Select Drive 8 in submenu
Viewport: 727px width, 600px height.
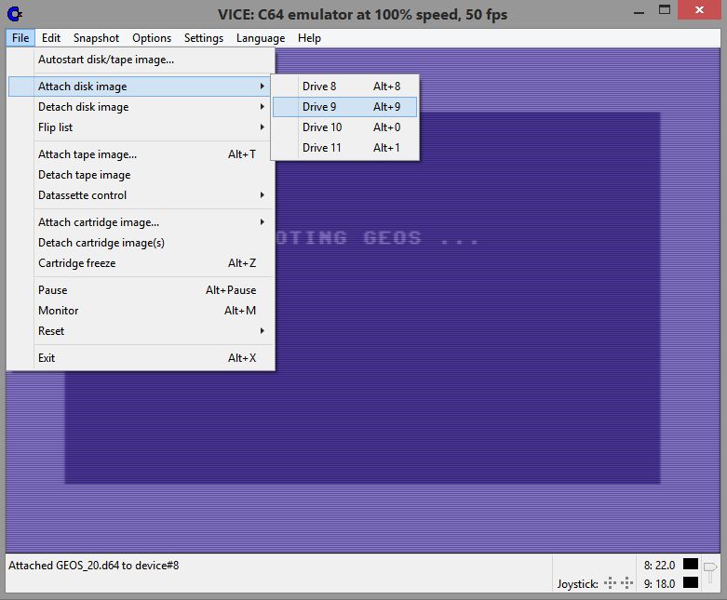pos(345,87)
